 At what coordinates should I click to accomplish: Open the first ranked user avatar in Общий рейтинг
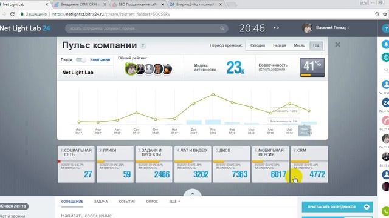click(x=131, y=69)
